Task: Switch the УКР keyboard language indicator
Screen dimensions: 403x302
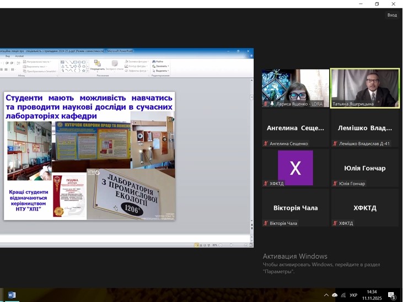Action: [353, 295]
